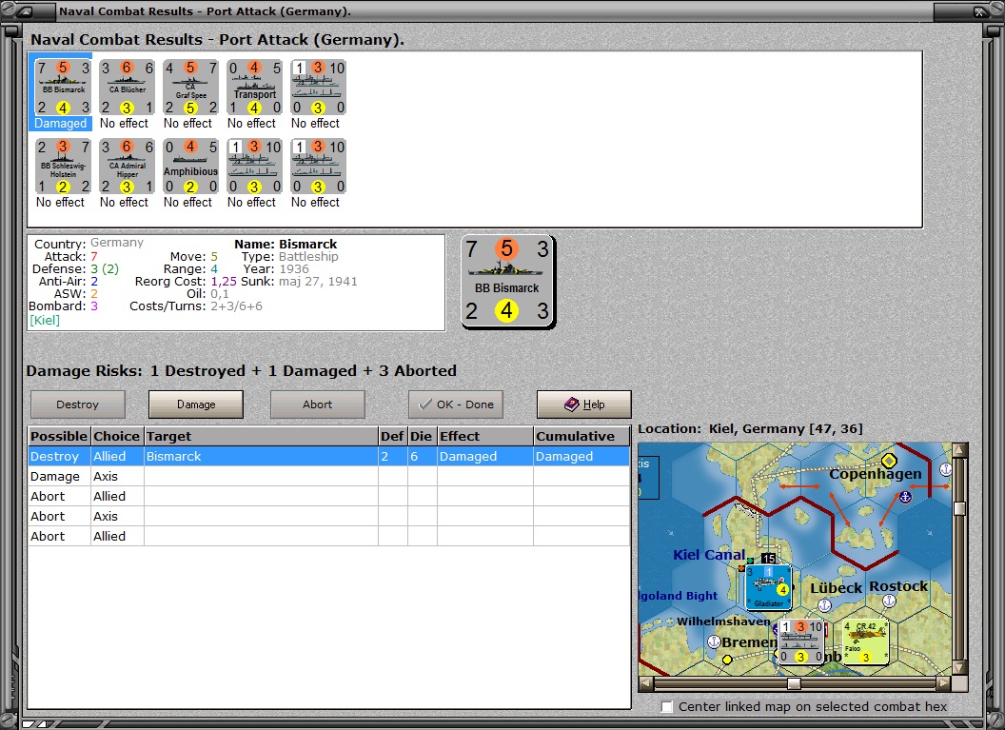Click the black 15 marker near Kiel Canal
Image resolution: width=1005 pixels, height=730 pixels.
click(x=768, y=559)
